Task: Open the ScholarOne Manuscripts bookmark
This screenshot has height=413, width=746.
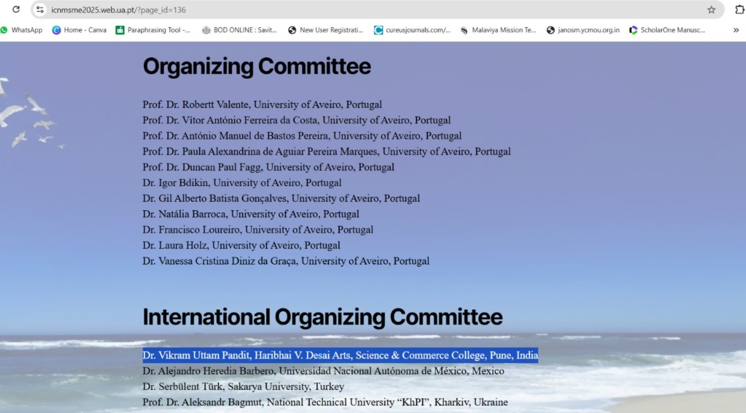Action: click(667, 30)
